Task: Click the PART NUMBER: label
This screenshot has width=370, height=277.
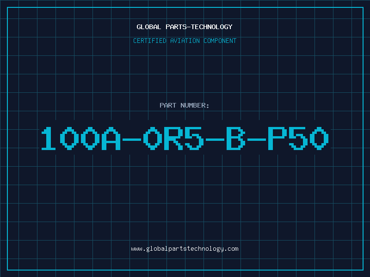Action: (x=184, y=105)
